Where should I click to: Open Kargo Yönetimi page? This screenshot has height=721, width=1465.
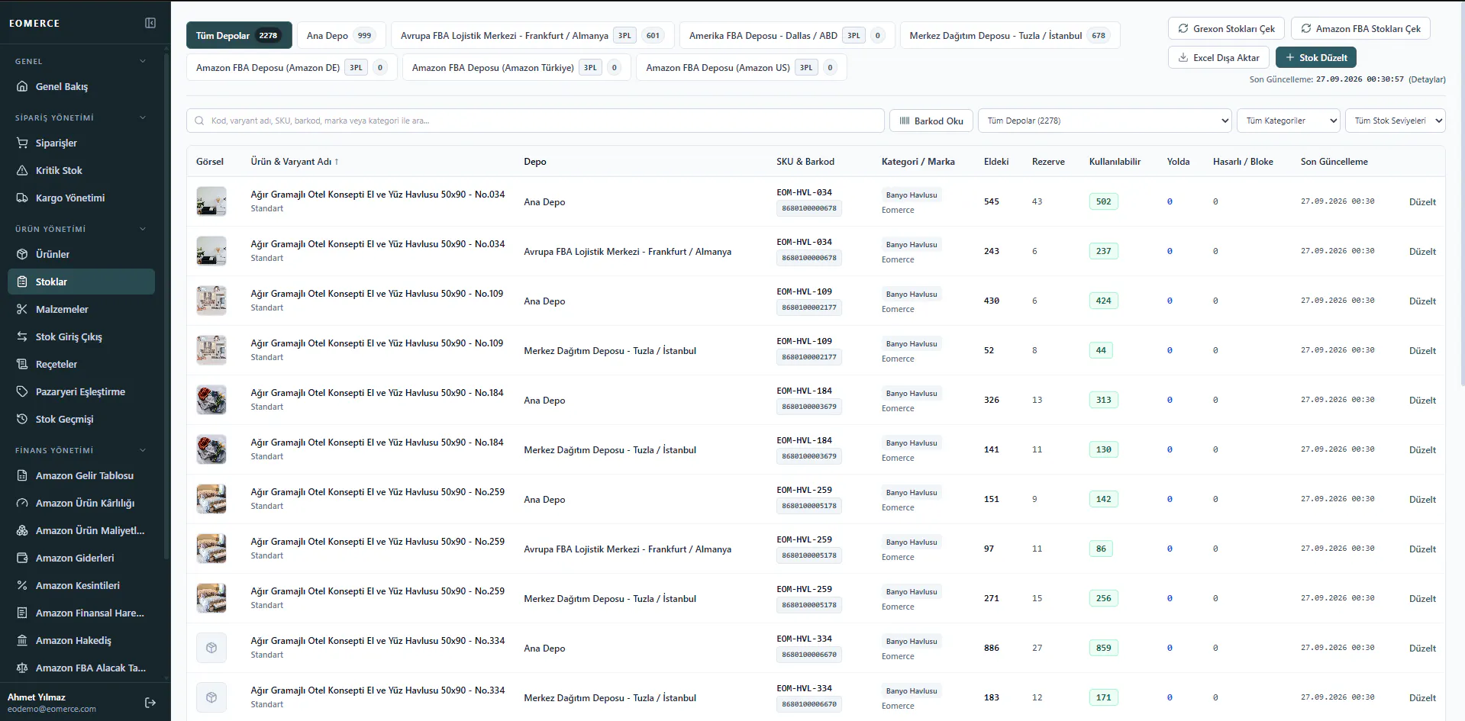82,198
